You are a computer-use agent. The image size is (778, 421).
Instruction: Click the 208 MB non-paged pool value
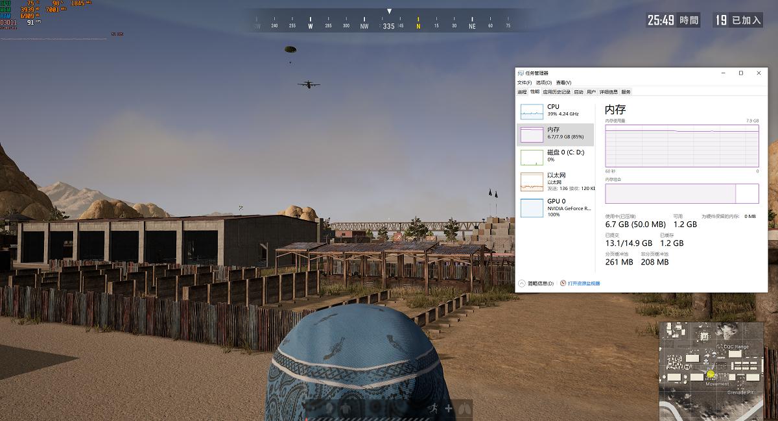[x=654, y=263]
